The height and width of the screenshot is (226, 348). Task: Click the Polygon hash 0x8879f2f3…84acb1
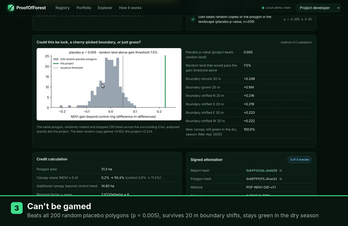tap(262, 179)
